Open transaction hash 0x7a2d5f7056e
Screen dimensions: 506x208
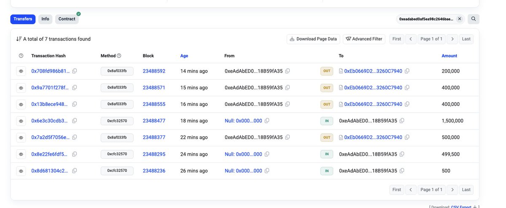coord(51,138)
